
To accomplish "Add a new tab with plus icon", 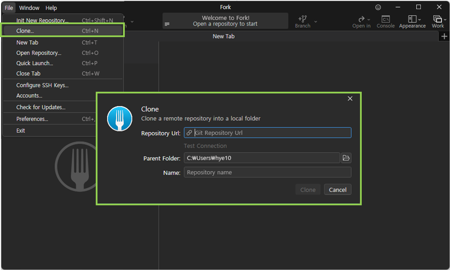I will 444,37.
